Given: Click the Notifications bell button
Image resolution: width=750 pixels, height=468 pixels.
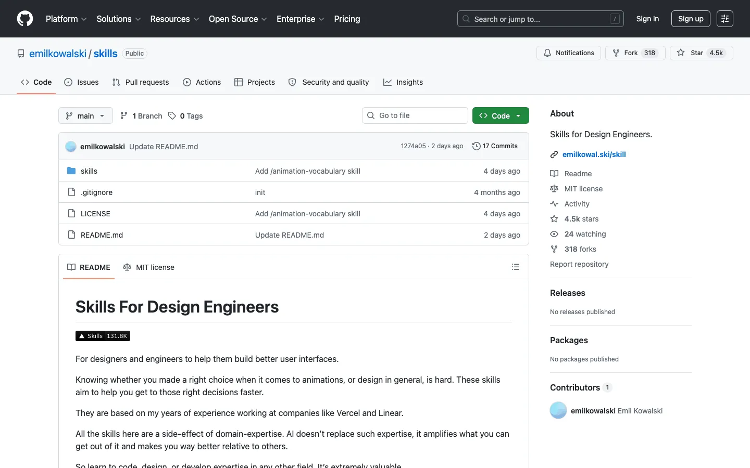Looking at the screenshot, I should pos(569,53).
